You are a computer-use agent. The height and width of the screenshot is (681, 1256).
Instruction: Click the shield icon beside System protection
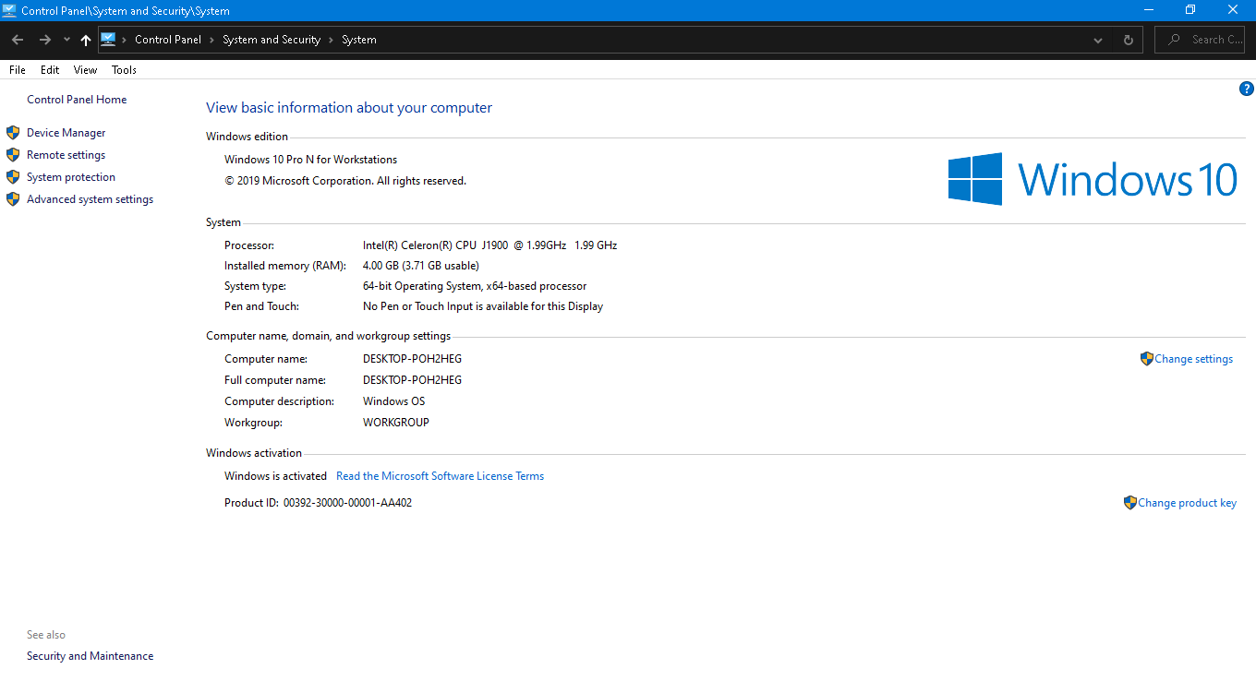click(13, 177)
